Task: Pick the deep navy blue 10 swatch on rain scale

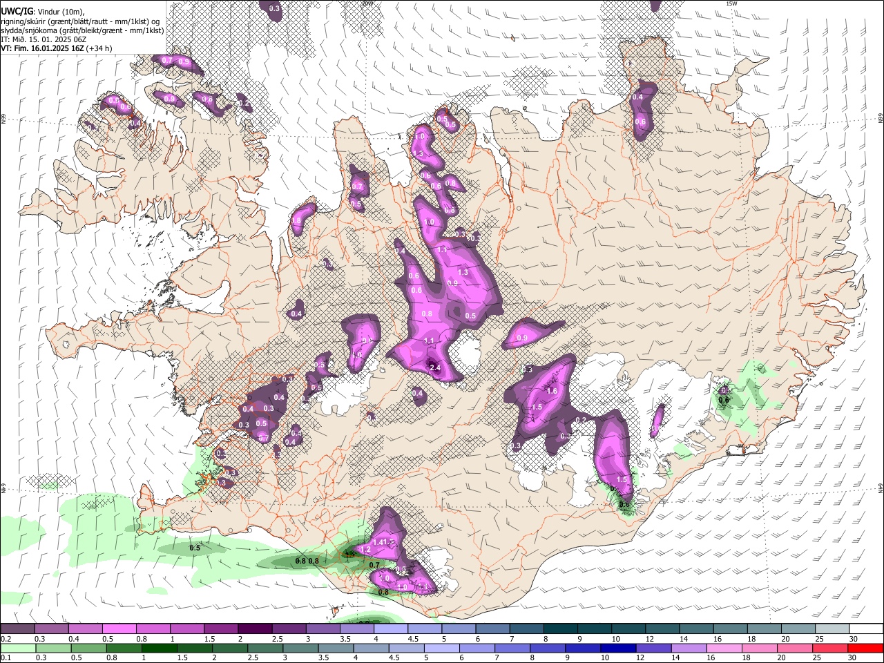Action: click(x=619, y=648)
